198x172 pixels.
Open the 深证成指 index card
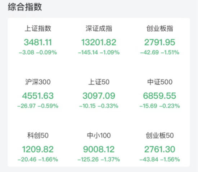click(99, 40)
